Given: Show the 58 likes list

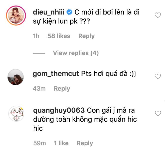Looking at the screenshot, I should tap(59, 36).
